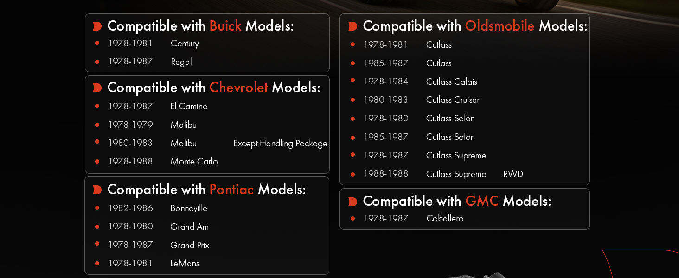Click the El Camino model entry
This screenshot has width=679, height=278.
point(189,106)
